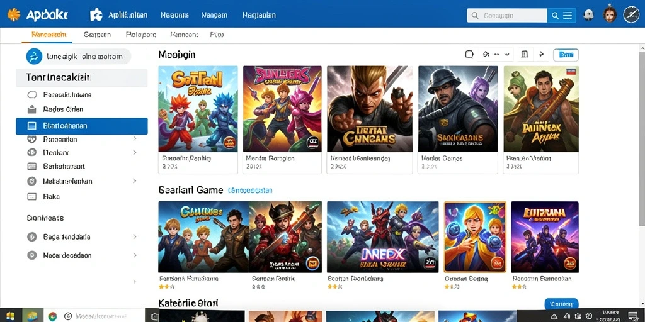Select the puzzle-piece icon in top bar
This screenshot has height=322, width=645.
(x=96, y=15)
